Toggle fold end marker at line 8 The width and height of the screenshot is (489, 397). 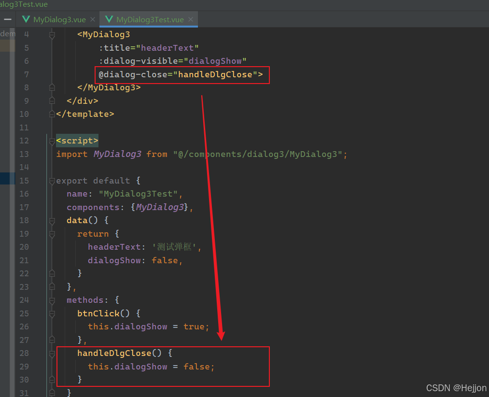tap(52, 88)
